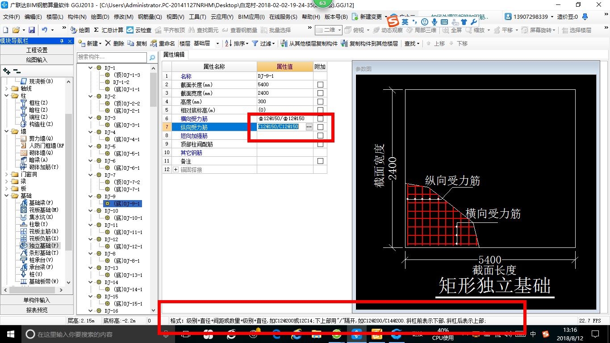Viewport: 610px width, 343px height.
Task: Select 条形基础(T) in navigation tree
Action: coord(39,253)
